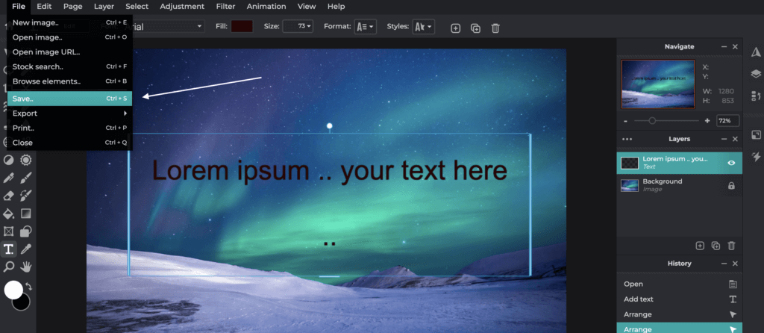Choose New image from File menu
Image resolution: width=764 pixels, height=333 pixels.
tap(69, 22)
